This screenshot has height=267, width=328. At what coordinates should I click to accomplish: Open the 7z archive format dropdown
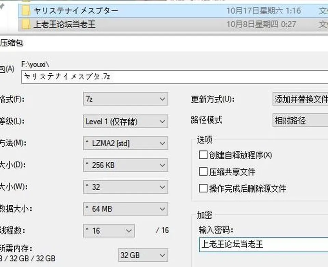tap(125, 99)
